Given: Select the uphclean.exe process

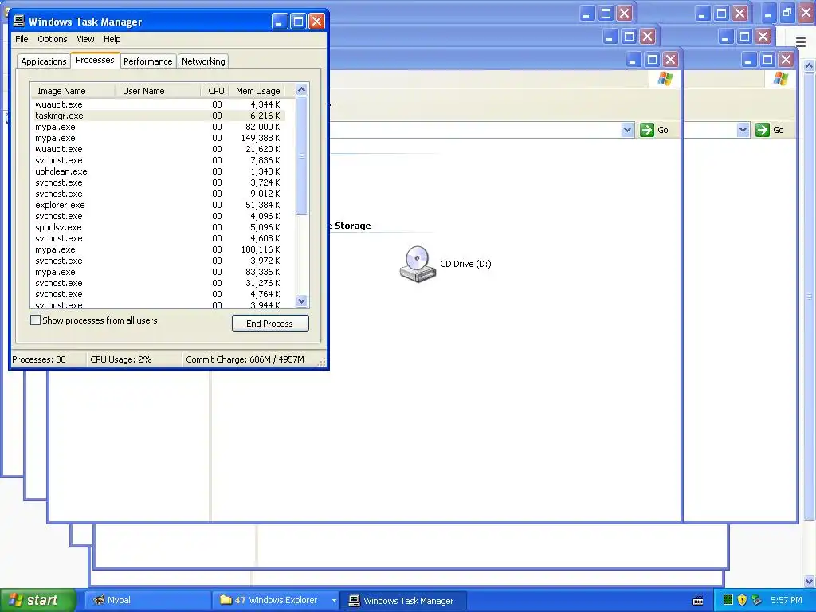Looking at the screenshot, I should 159,171.
